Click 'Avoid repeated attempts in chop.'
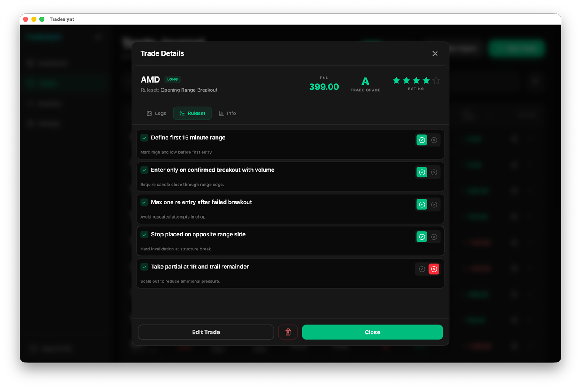Viewport: 581px width, 389px height. click(173, 217)
